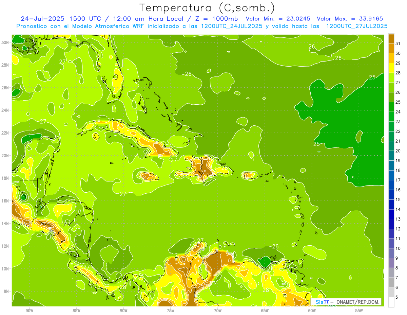Click the initialization time "1200UTC_24JUL2025"
This screenshot has height=315, width=407.
tap(232, 26)
